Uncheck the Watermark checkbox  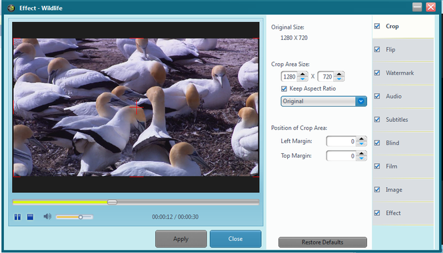[x=377, y=73]
